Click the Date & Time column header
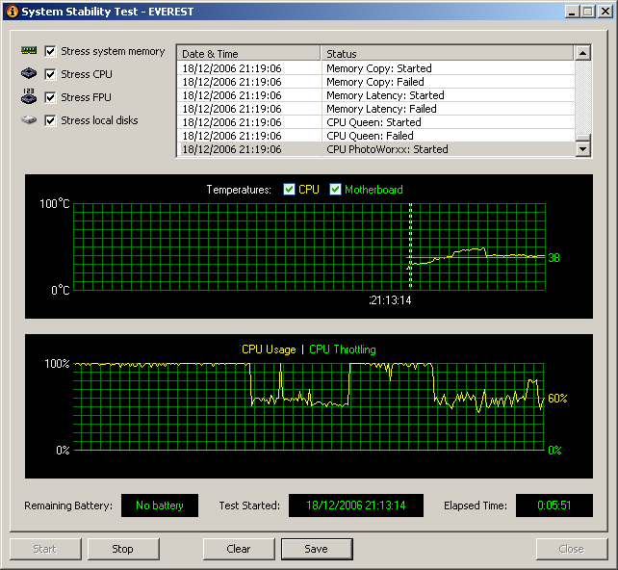This screenshot has width=618, height=570. click(x=248, y=53)
